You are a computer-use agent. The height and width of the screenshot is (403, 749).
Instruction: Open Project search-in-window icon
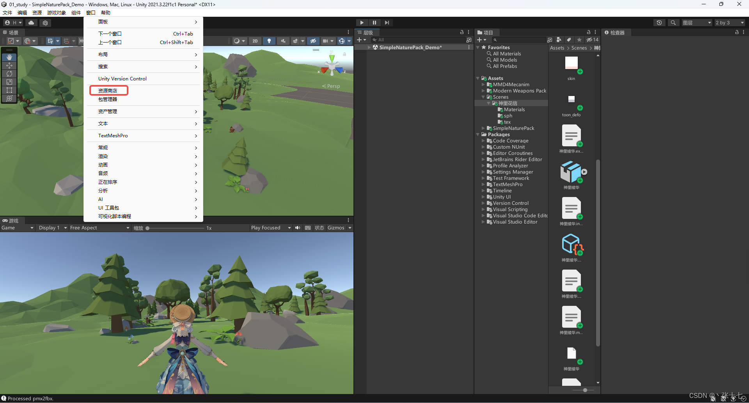point(550,40)
